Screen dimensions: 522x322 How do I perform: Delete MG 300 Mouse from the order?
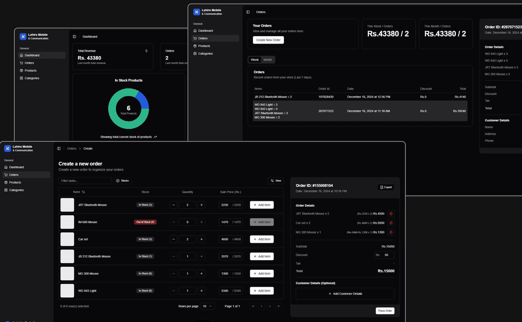[391, 232]
